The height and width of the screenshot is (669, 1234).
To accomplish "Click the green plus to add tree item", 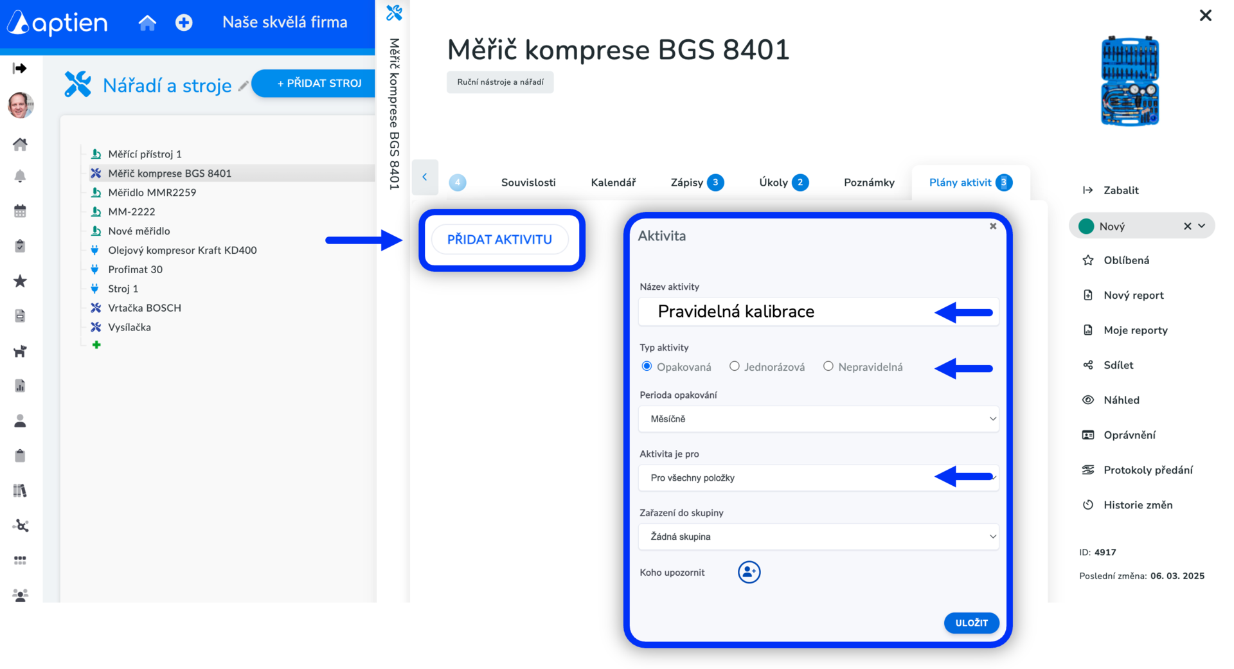I will (x=96, y=345).
